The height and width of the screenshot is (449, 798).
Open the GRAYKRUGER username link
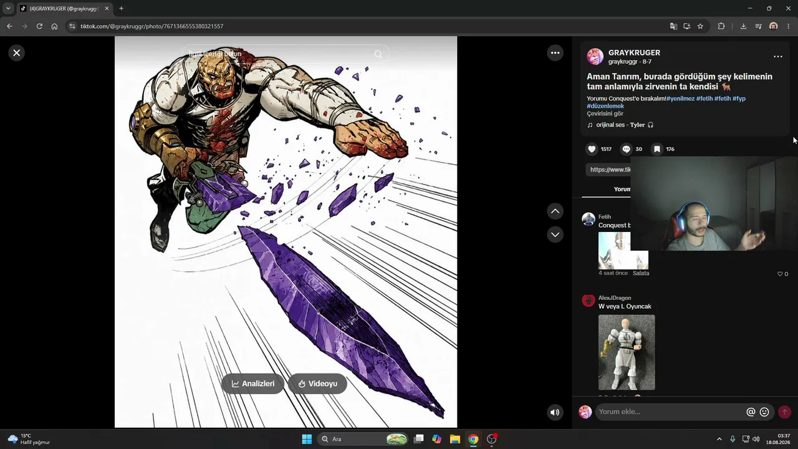click(x=634, y=53)
